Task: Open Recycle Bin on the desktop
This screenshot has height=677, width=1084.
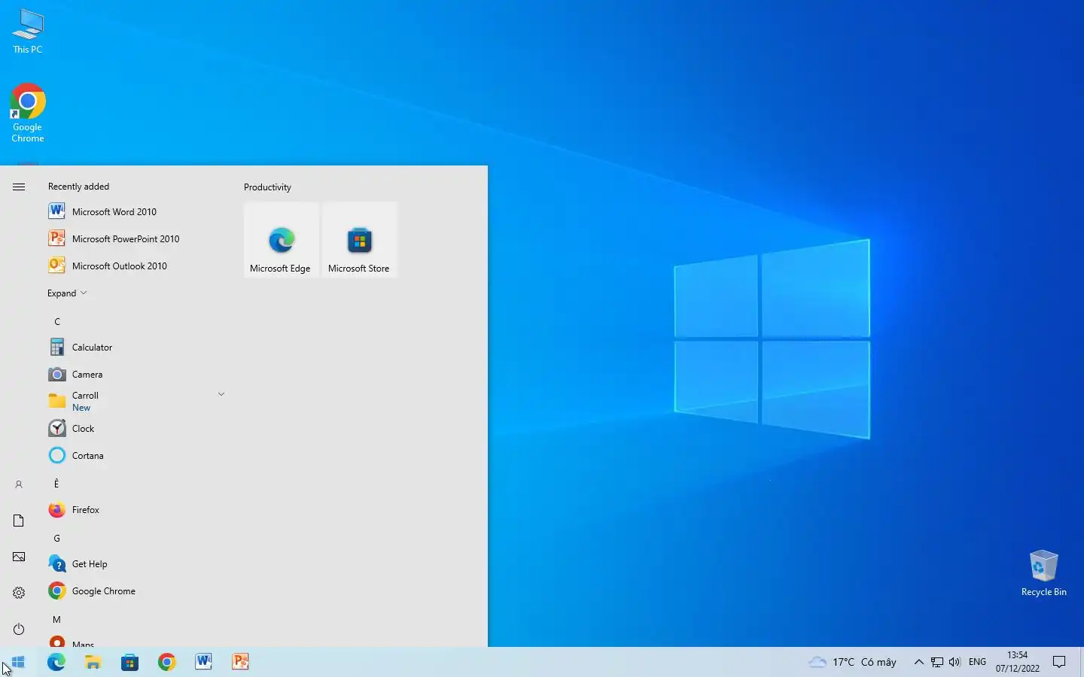Action: [1043, 572]
